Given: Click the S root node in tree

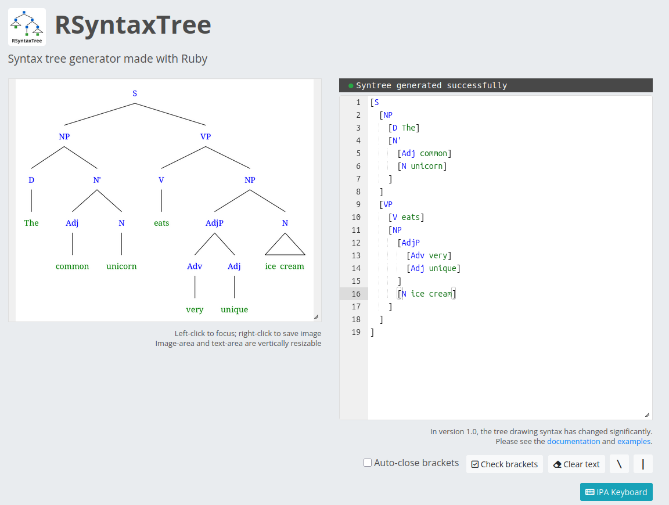Looking at the screenshot, I should [x=135, y=93].
